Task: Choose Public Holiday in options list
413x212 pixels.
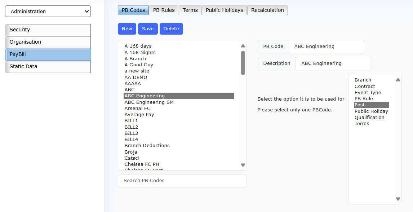Action: pos(371,111)
